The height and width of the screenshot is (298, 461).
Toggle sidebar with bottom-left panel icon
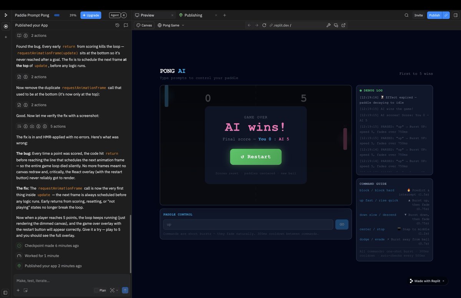pyautogui.click(x=5, y=293)
